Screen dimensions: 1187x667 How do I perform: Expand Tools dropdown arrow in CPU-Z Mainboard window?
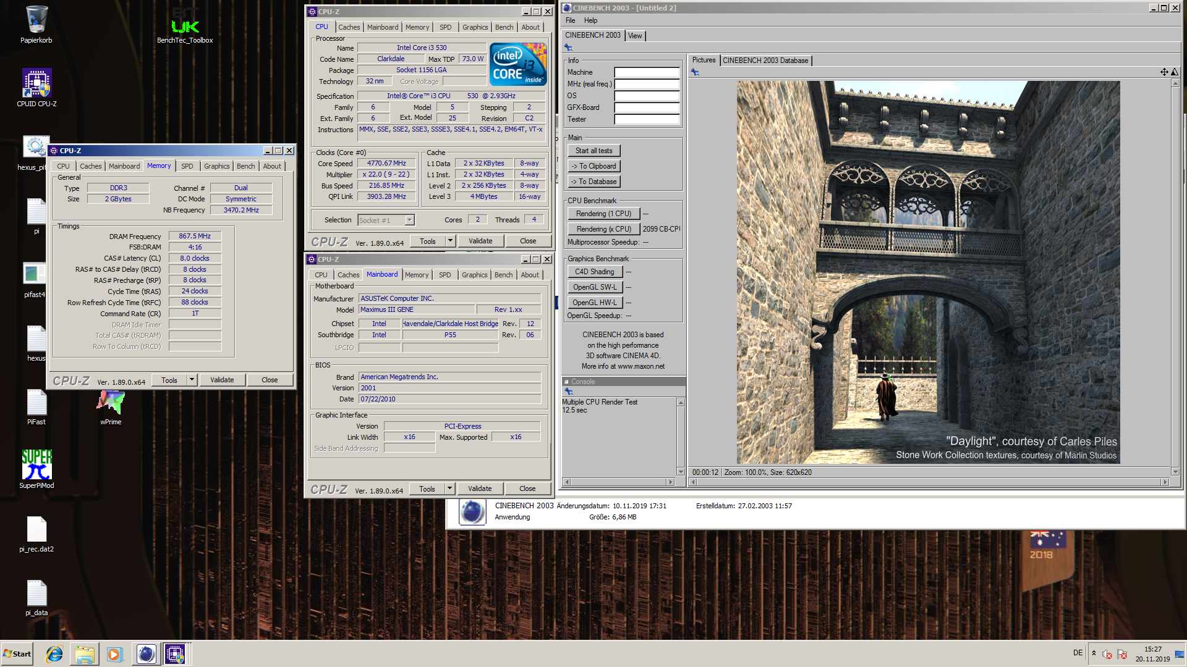coord(449,489)
